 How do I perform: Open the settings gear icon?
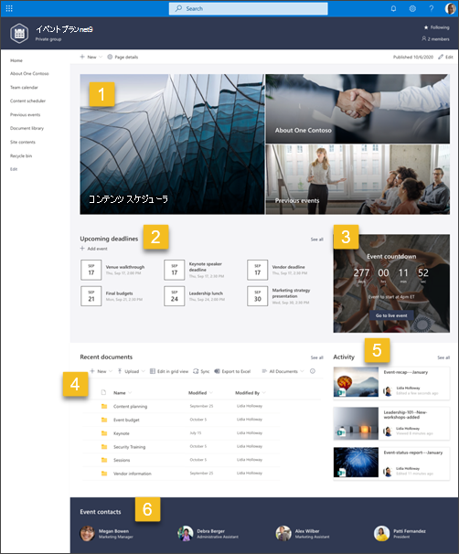pyautogui.click(x=412, y=8)
